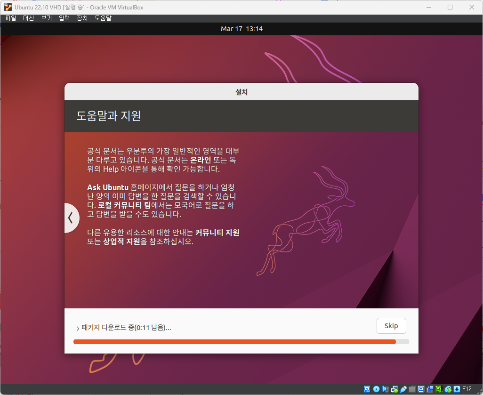Click the session state arrows icon
The height and width of the screenshot is (395, 483).
click(x=457, y=389)
